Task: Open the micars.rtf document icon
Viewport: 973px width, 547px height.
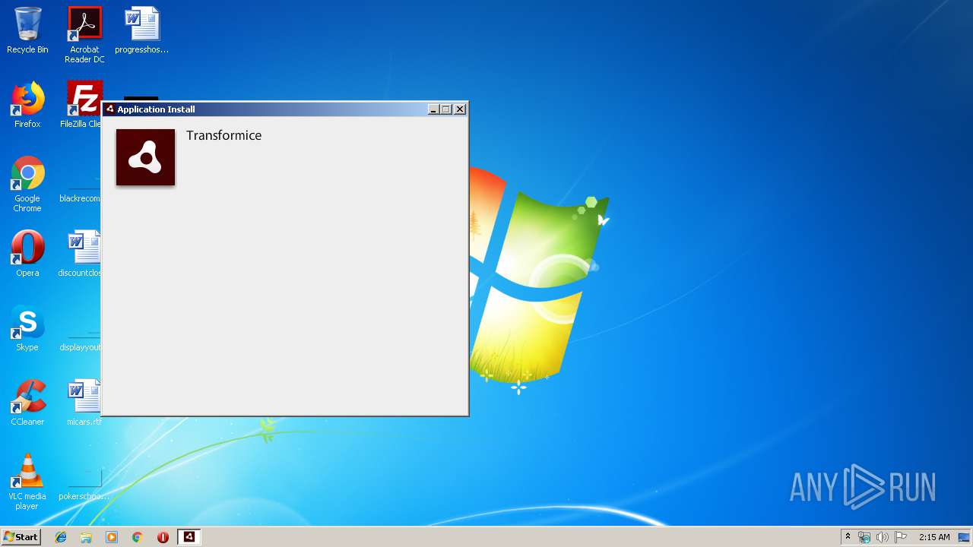Action: click(x=84, y=403)
